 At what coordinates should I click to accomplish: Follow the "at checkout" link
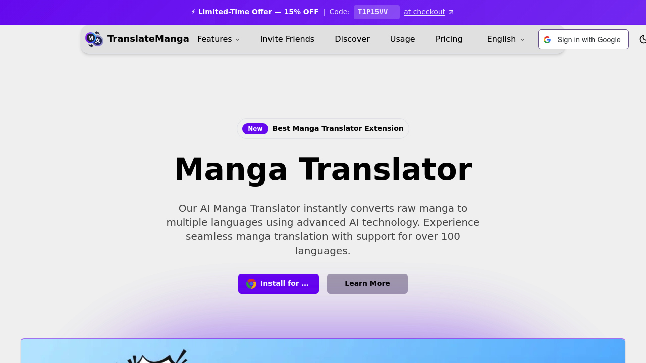coord(424,12)
